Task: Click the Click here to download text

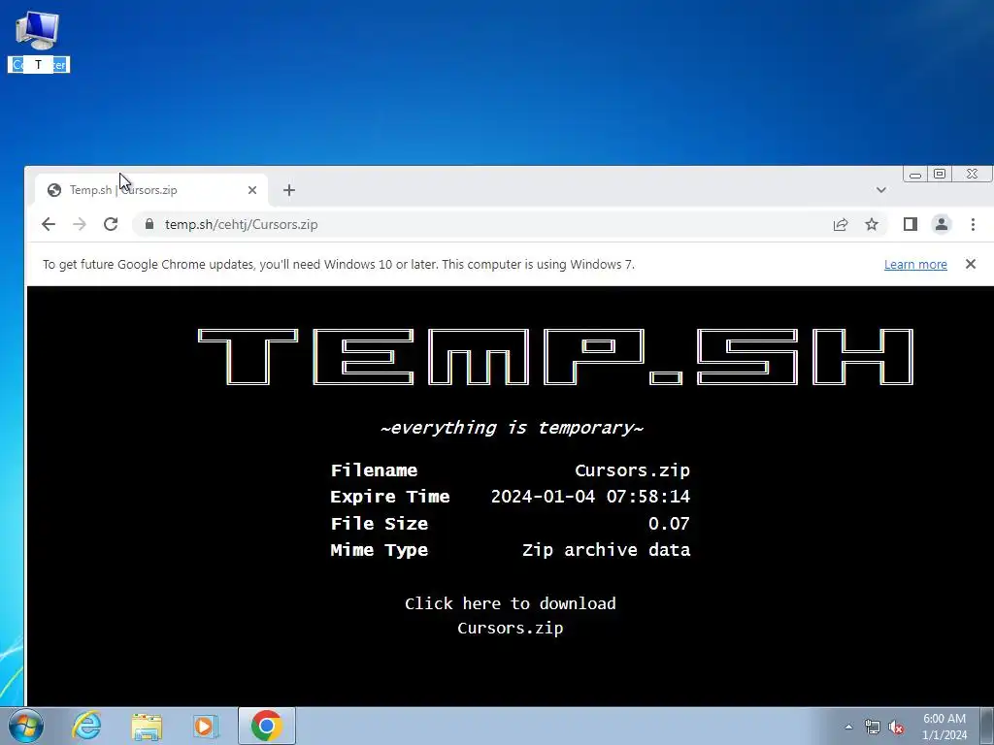Action: point(511,603)
